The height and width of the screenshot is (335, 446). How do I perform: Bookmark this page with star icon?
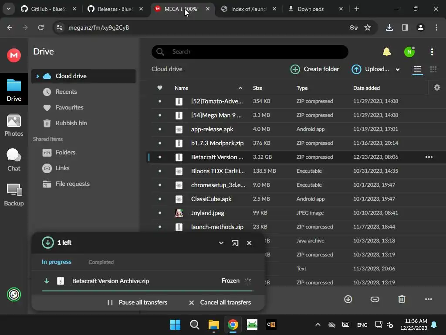368,27
